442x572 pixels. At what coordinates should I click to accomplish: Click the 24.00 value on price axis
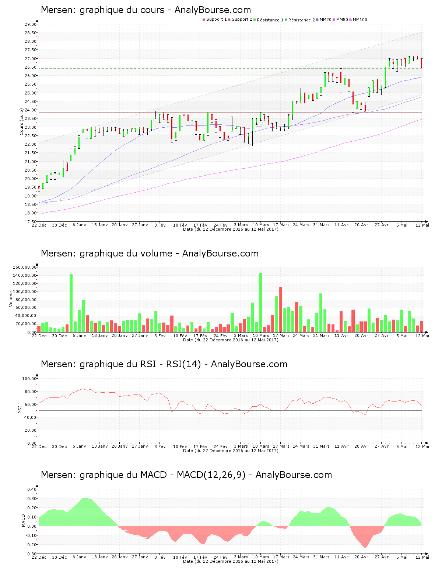point(31,110)
